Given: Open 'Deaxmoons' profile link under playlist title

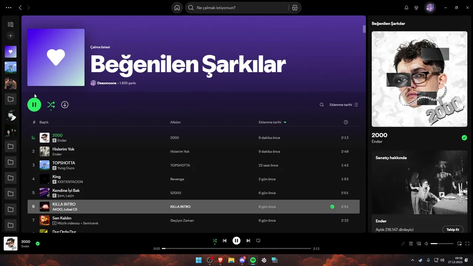Looking at the screenshot, I should pyautogui.click(x=106, y=83).
